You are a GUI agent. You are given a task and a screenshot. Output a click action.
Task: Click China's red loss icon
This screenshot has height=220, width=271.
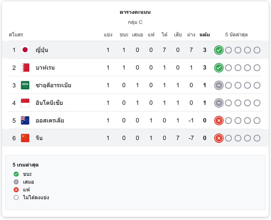tap(219, 138)
